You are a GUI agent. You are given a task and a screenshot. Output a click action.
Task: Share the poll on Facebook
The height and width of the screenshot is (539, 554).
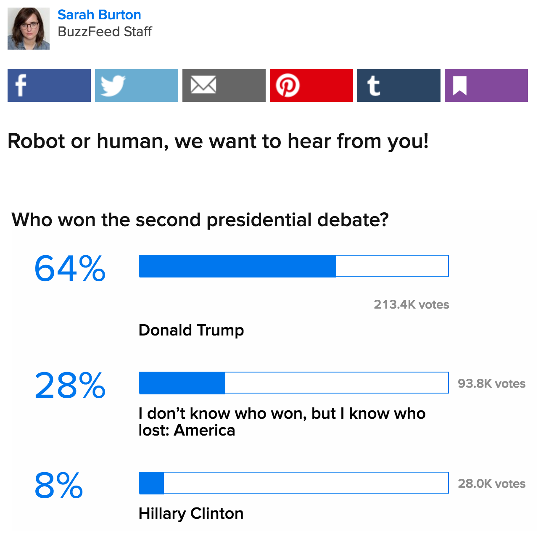(x=49, y=85)
